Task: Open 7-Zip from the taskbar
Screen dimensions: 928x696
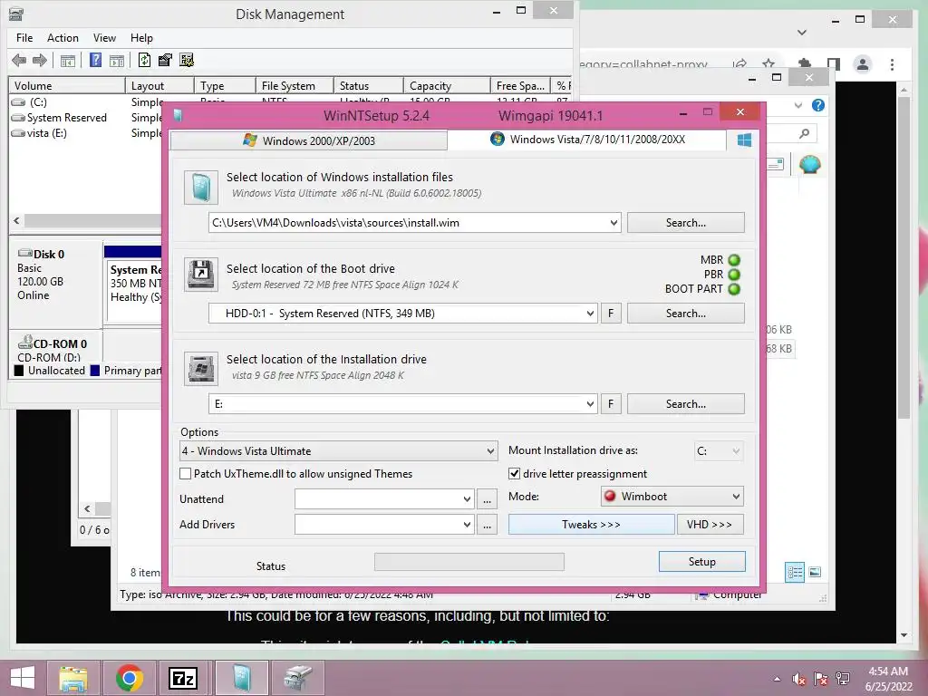Action: coord(183,678)
